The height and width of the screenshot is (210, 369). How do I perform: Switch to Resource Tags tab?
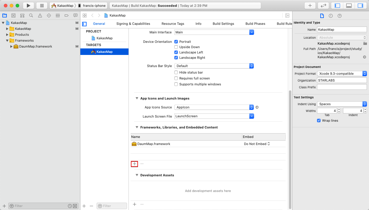[x=173, y=24]
